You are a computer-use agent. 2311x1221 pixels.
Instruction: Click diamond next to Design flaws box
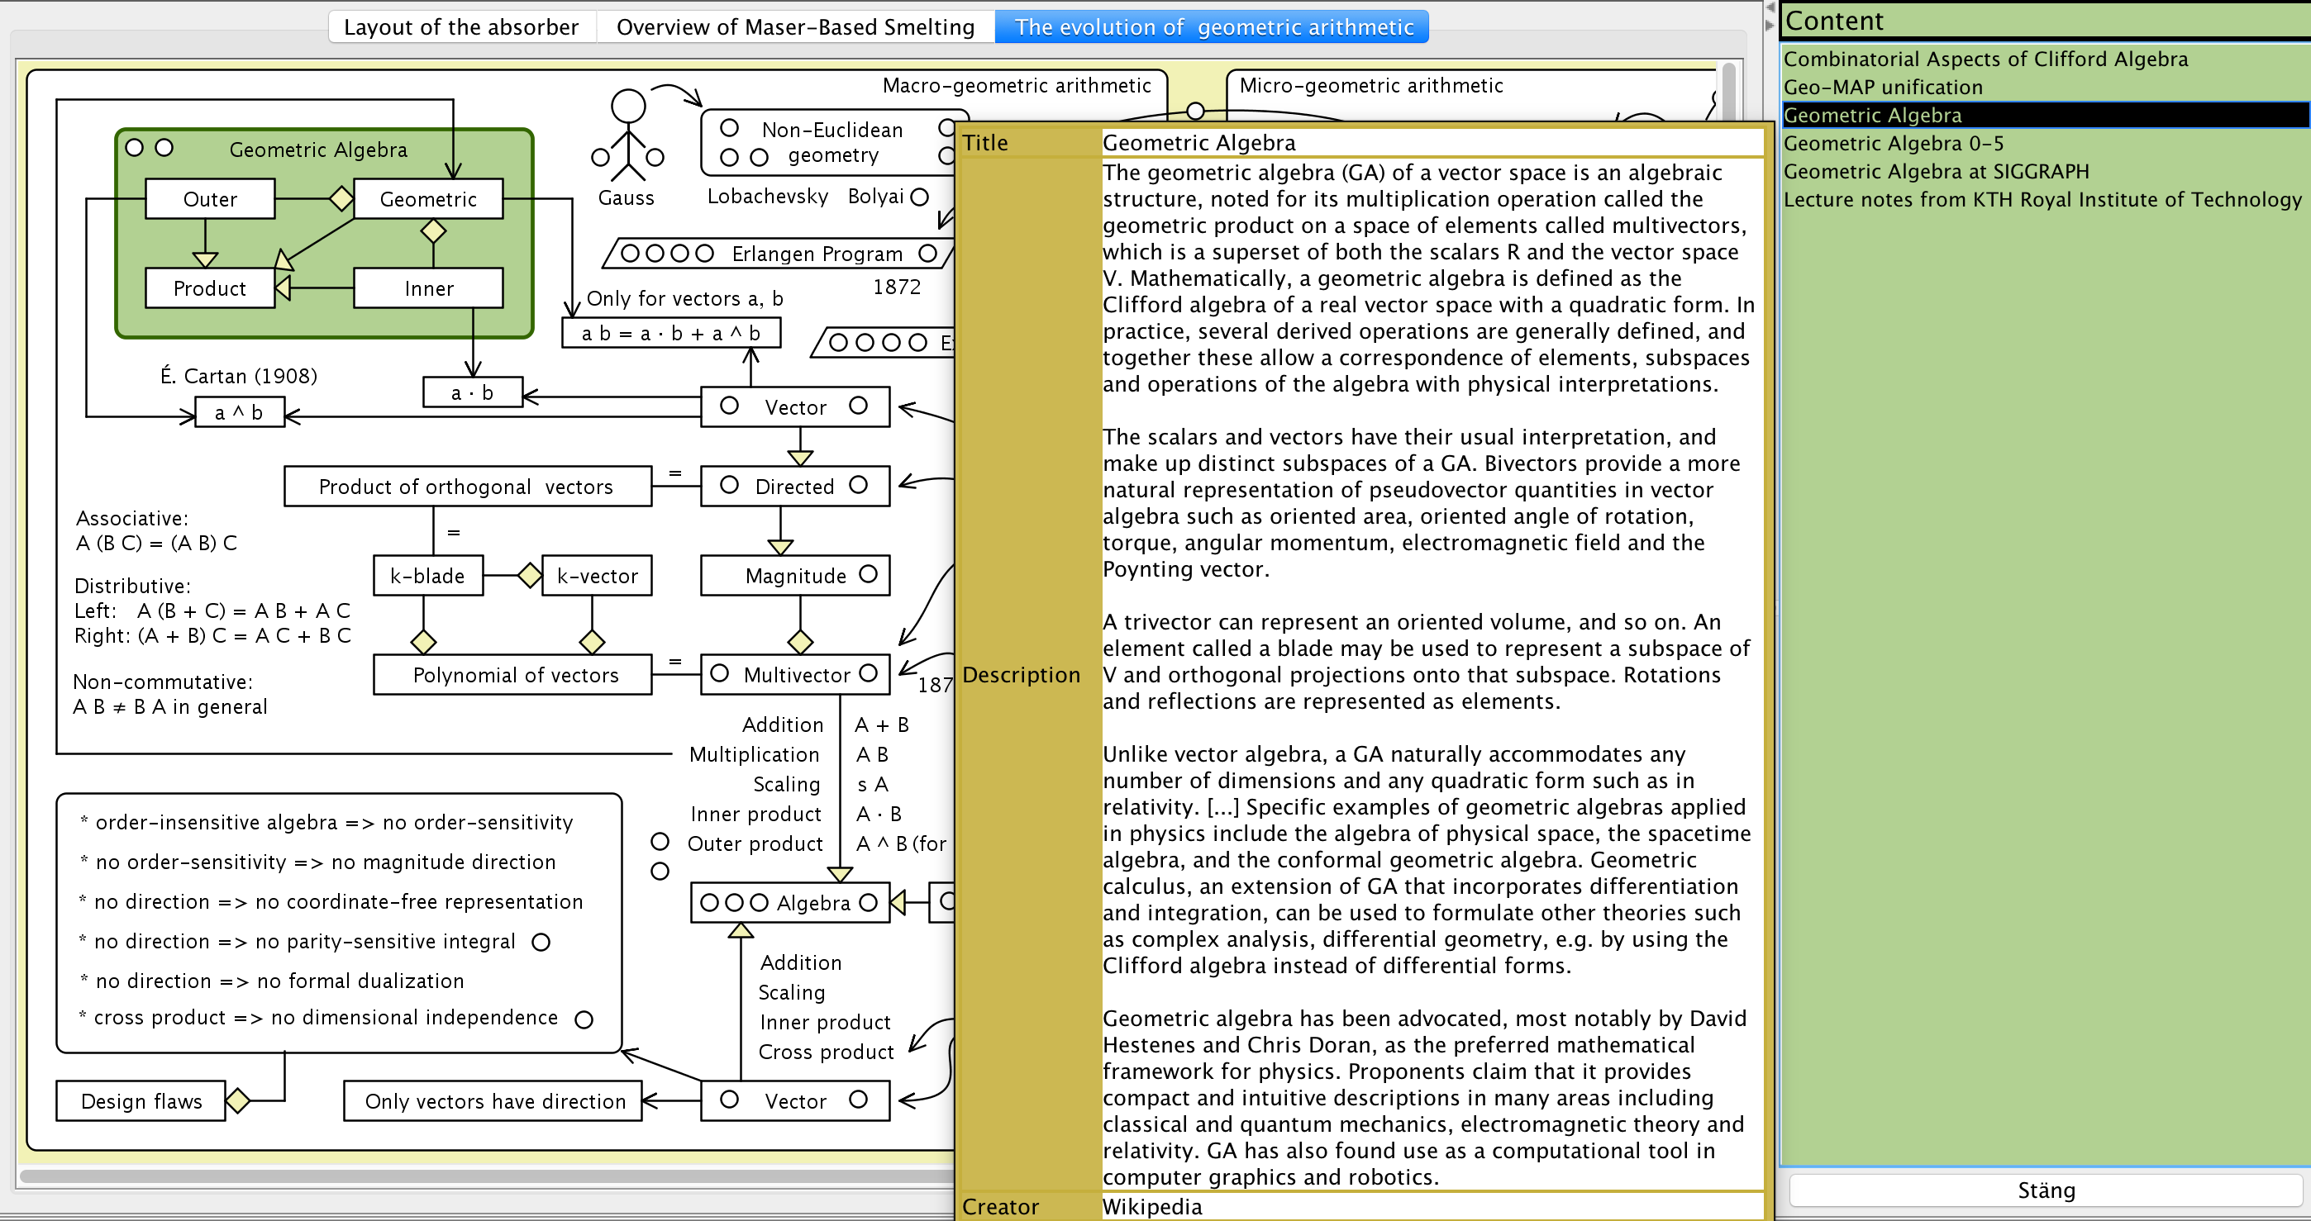(x=238, y=1100)
